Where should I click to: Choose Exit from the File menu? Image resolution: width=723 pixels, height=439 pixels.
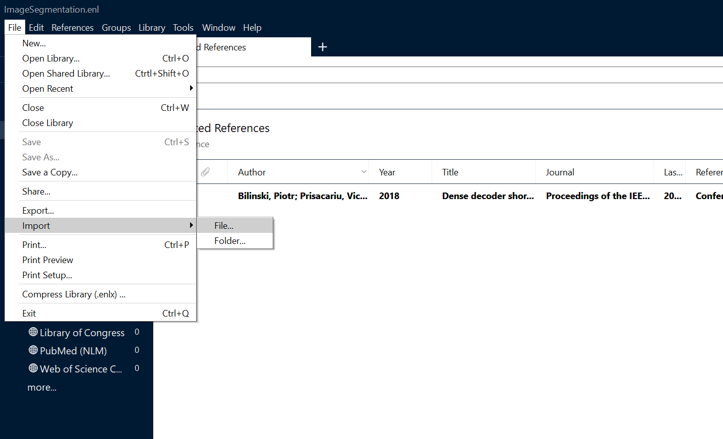[100, 313]
